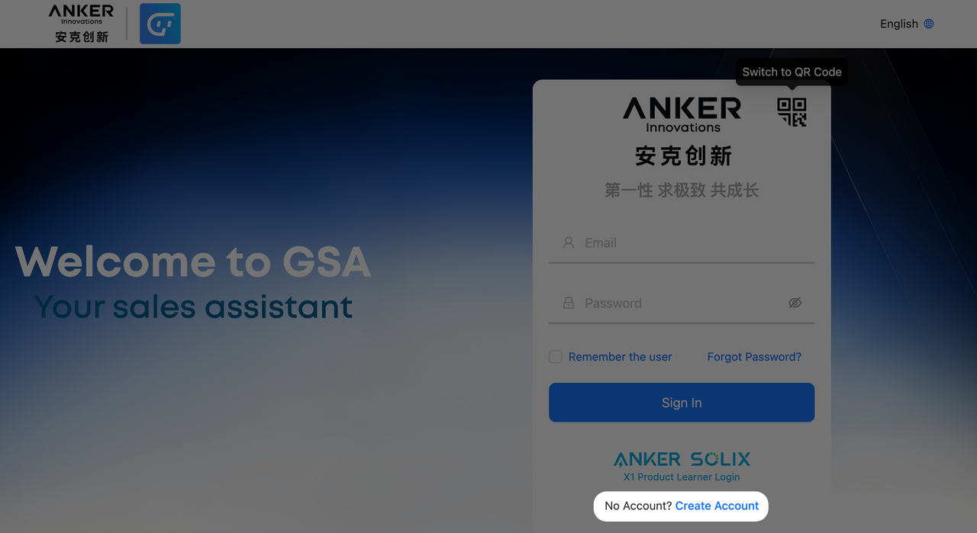The width and height of the screenshot is (977, 533).
Task: Click the QR code login icon
Action: click(x=792, y=112)
